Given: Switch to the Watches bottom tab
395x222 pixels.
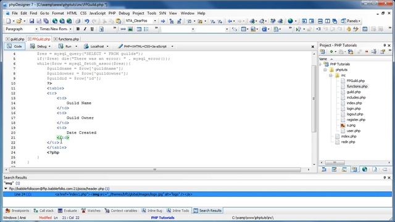Looking at the screenshot, I should (x=91, y=211).
